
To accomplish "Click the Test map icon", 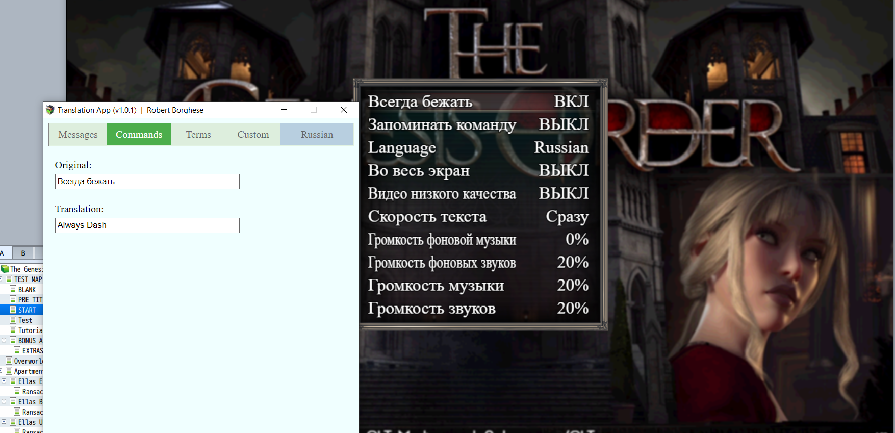I will point(13,320).
